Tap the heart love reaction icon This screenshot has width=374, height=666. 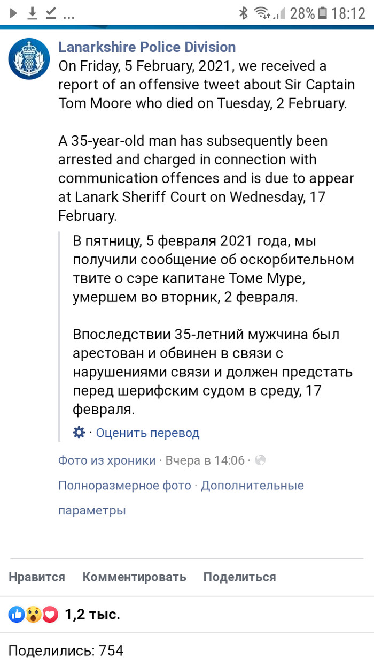pos(49,615)
